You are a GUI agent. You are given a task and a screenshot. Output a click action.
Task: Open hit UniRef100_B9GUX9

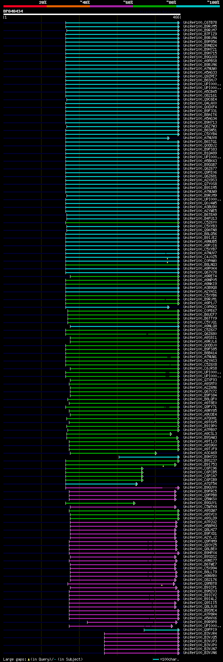200,57
